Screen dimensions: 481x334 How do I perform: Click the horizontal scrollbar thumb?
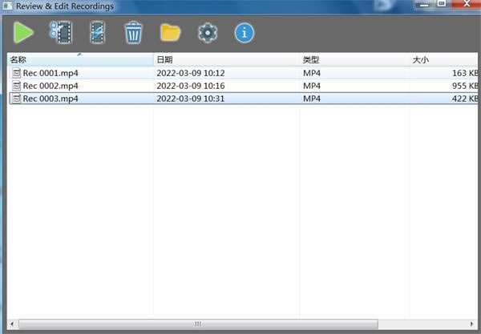pos(196,324)
